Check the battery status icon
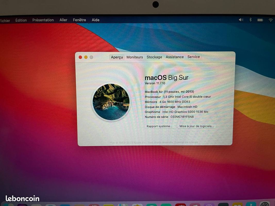Viewport: 275px width, 206px height. point(260,20)
